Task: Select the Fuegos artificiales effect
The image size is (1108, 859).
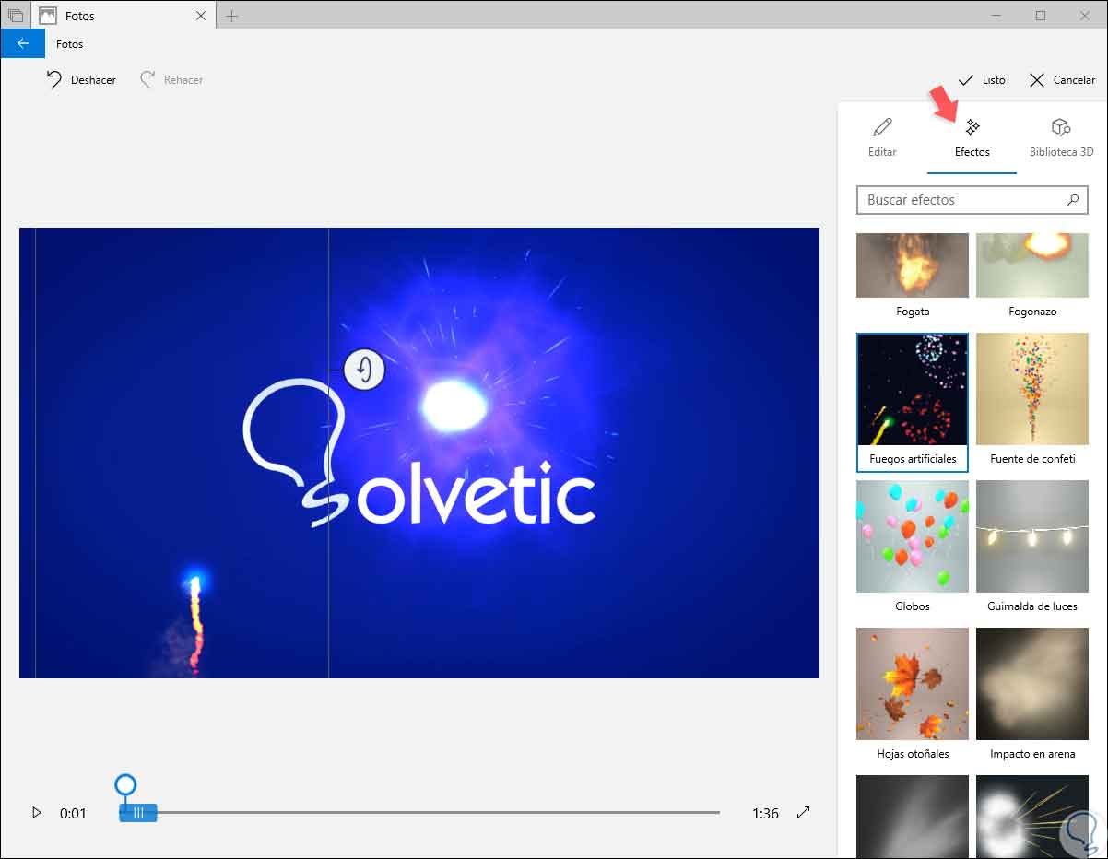Action: click(x=913, y=403)
